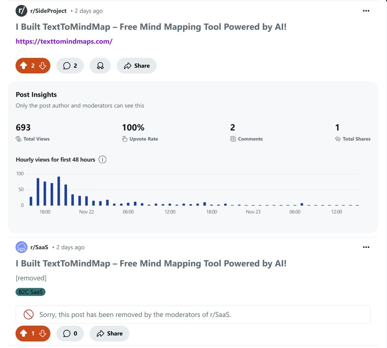Open the options menu of the r/SideProject post
This screenshot has width=387, height=348.
click(366, 11)
